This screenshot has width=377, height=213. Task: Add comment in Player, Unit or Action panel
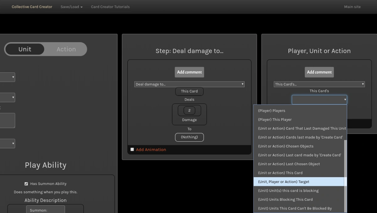(319, 72)
